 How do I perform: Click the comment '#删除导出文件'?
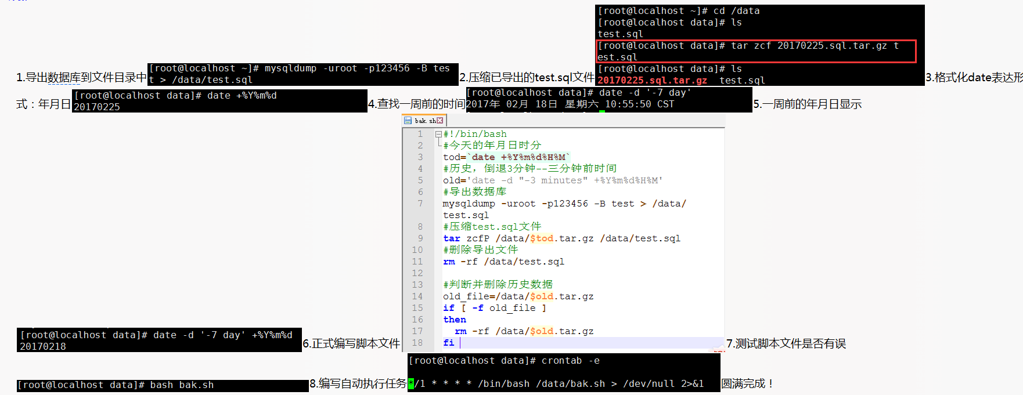pyautogui.click(x=481, y=250)
